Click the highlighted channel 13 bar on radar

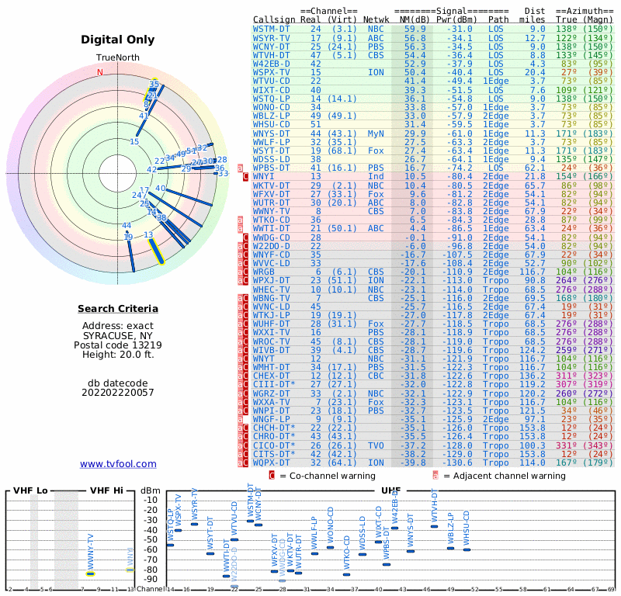click(156, 251)
